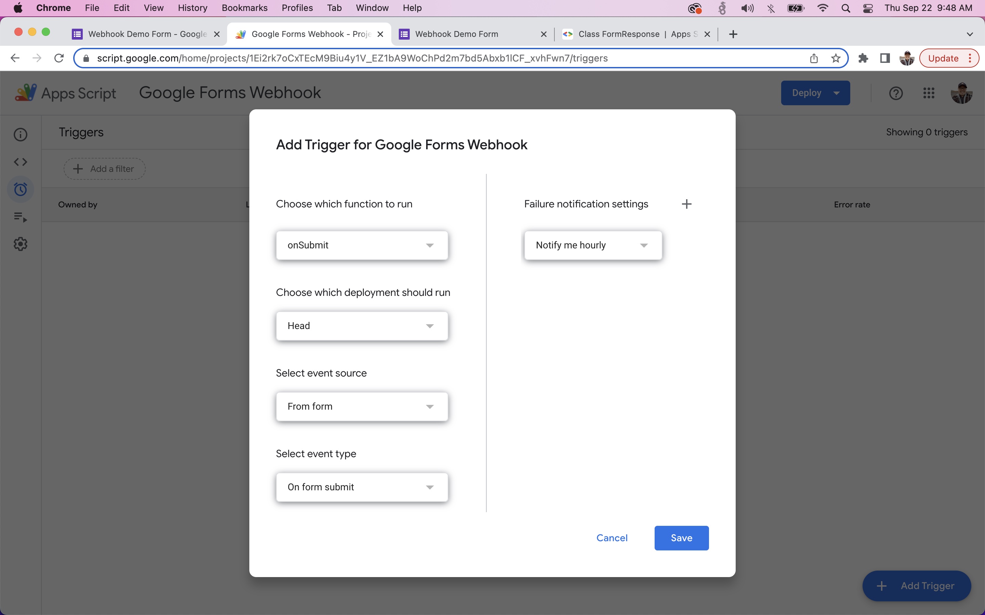The image size is (985, 615).
Task: Open the Apple menu
Action: pos(18,8)
